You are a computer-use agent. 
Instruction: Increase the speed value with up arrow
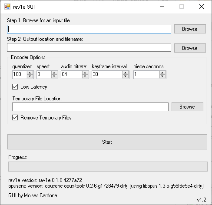coord(54,73)
